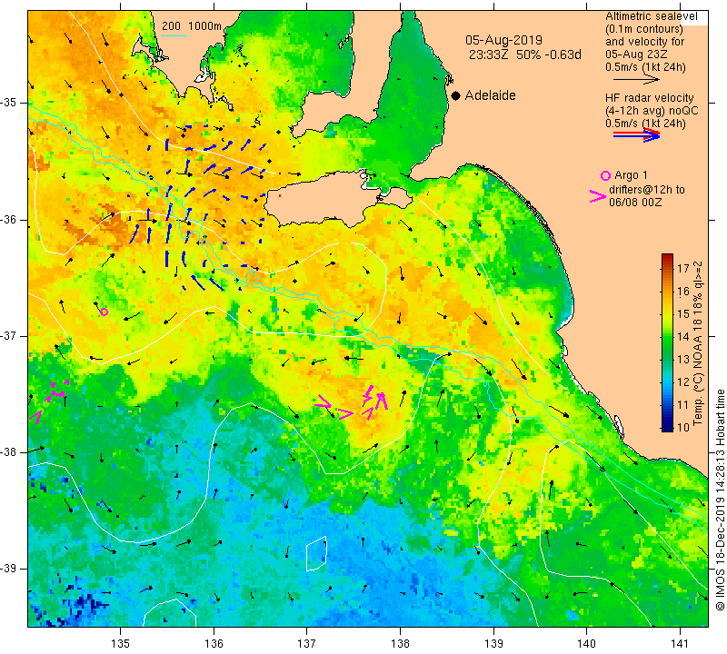
Task: Click the latitude axis label -36
Action: 9,219
